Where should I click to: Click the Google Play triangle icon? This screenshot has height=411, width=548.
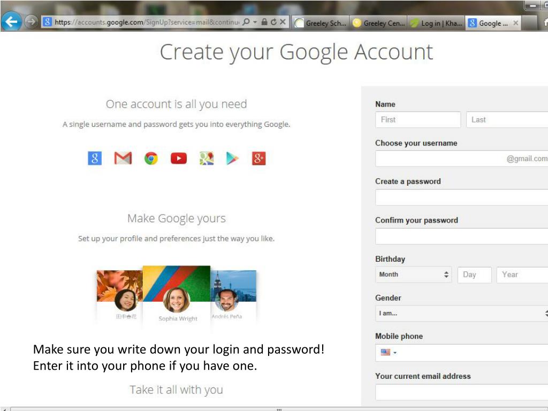click(x=232, y=158)
